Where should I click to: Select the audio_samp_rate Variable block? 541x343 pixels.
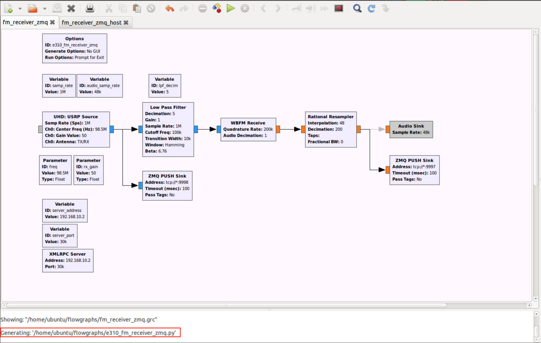(99, 86)
